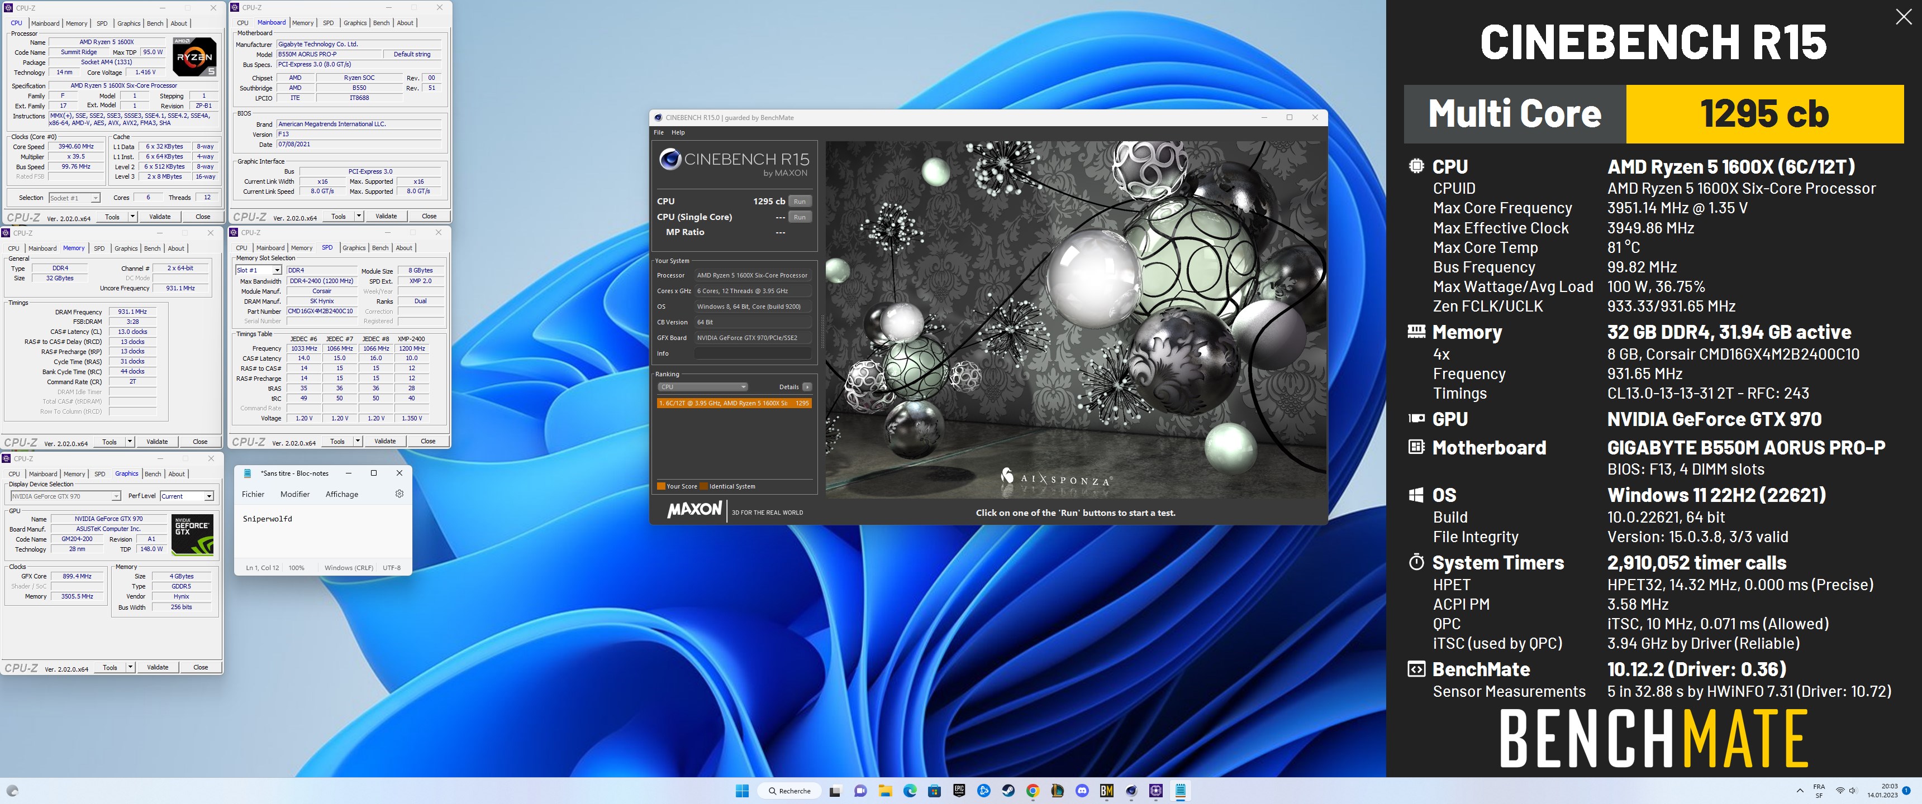Switch to CPU-Z via its taskbar icon

(1156, 791)
